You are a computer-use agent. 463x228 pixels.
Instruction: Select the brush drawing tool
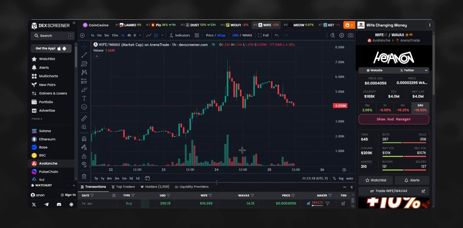point(84,90)
